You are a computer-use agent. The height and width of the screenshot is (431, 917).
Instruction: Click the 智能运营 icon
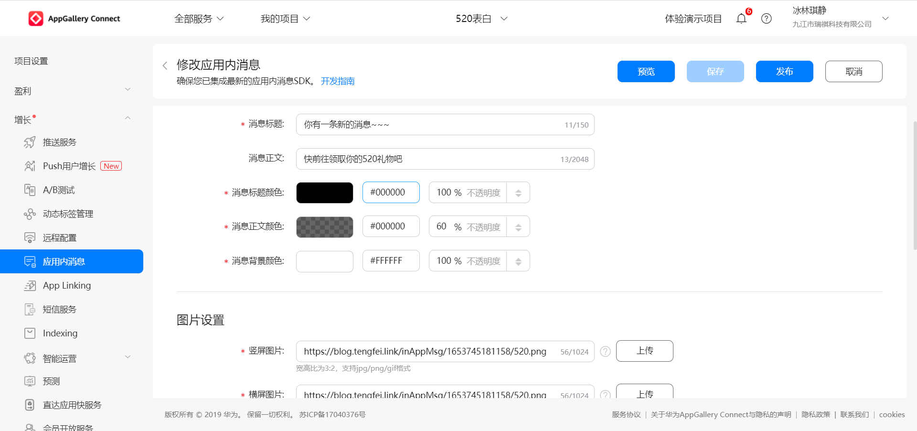pos(30,358)
